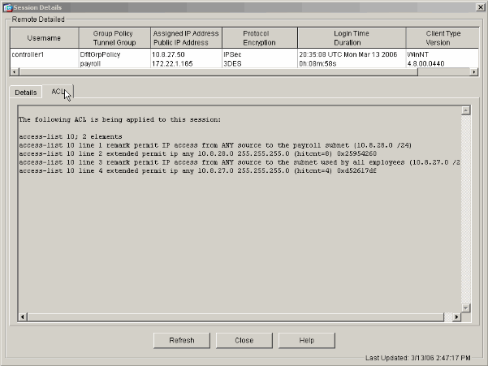Click ACL line 3 remark about all employees
Image resolution: width=488 pixels, height=366 pixels.
[x=240, y=162]
